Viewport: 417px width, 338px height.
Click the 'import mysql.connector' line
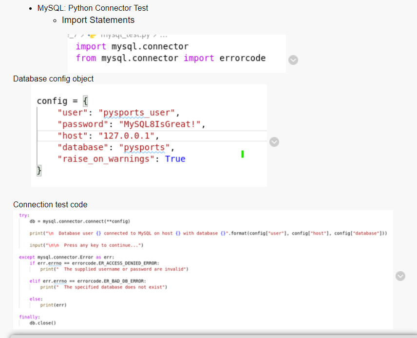coord(132,46)
